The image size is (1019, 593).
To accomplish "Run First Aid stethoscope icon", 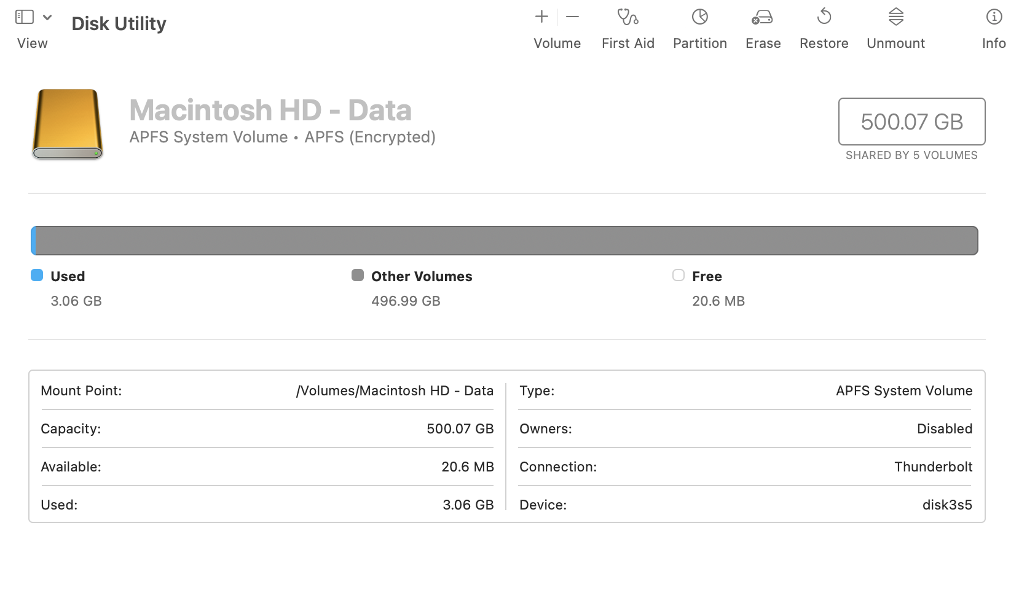I will point(628,17).
